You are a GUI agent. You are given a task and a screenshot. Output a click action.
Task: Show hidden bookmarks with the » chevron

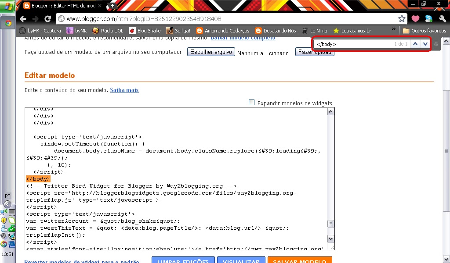click(393, 29)
